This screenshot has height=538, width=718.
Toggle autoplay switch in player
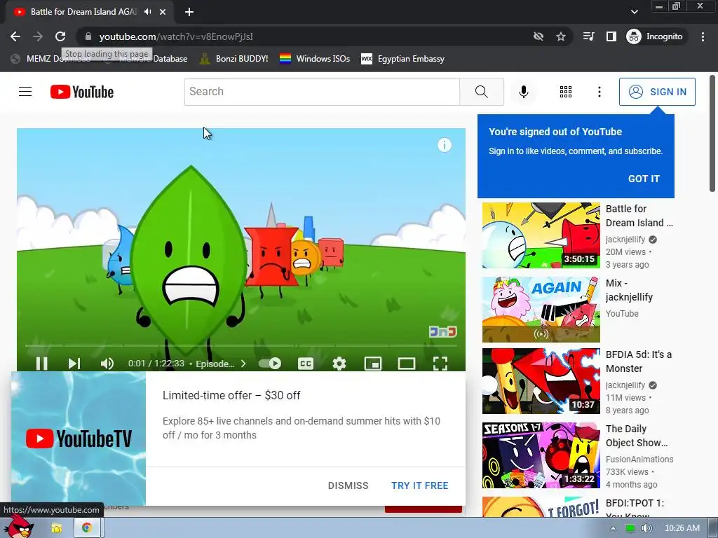pyautogui.click(x=270, y=364)
